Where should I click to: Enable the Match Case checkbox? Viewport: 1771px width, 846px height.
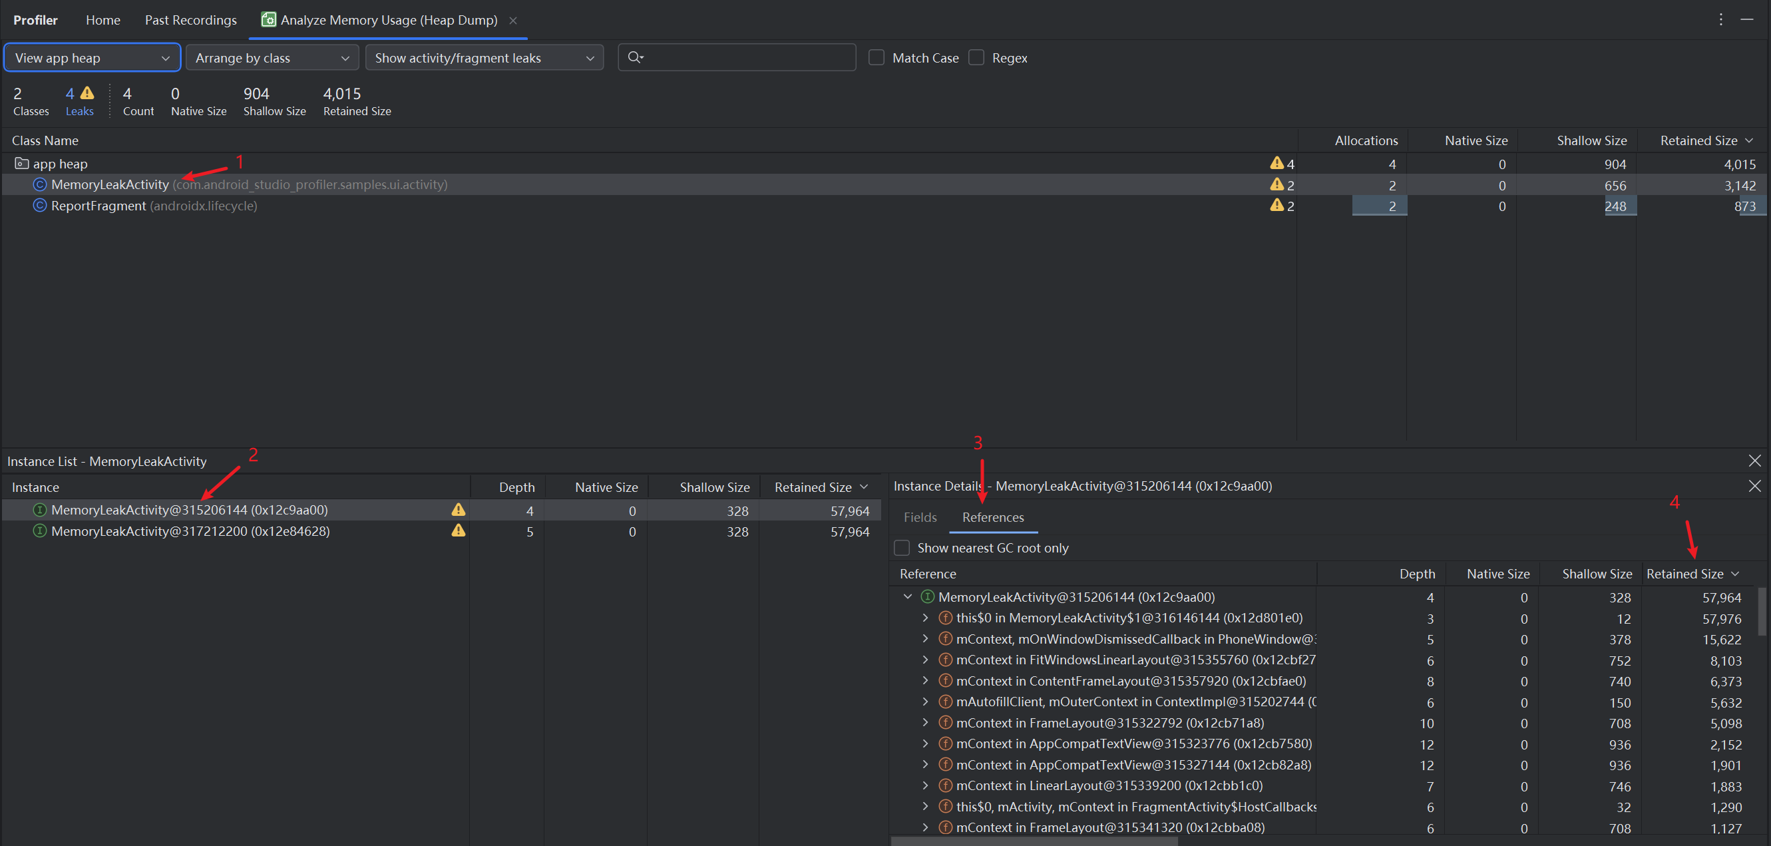[x=877, y=58]
